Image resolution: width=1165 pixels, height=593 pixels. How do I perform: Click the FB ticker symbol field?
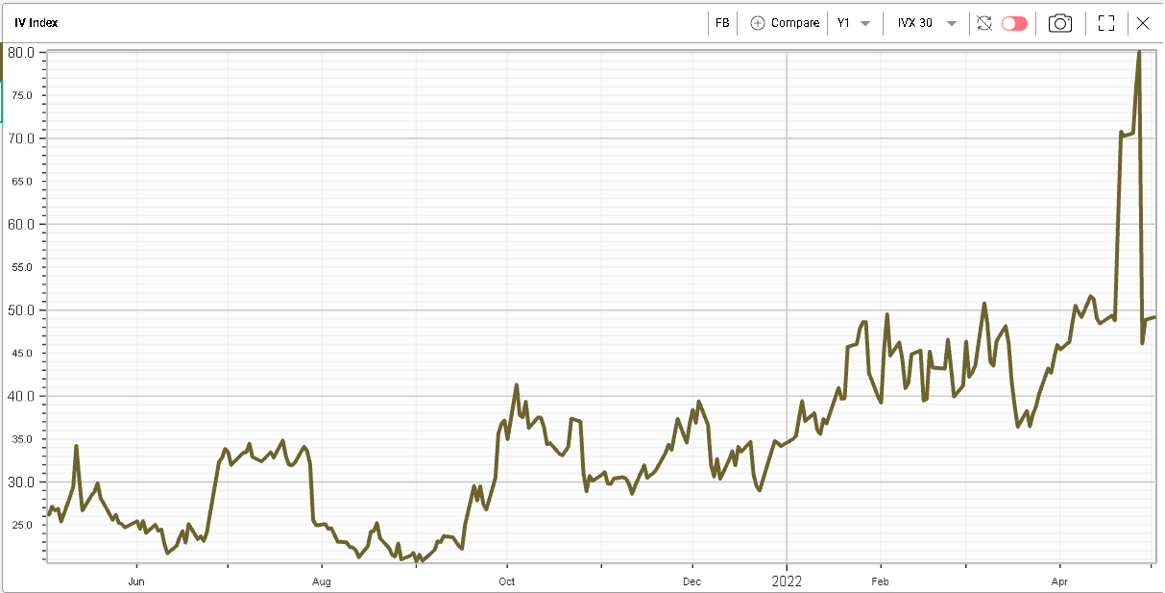pyautogui.click(x=722, y=23)
